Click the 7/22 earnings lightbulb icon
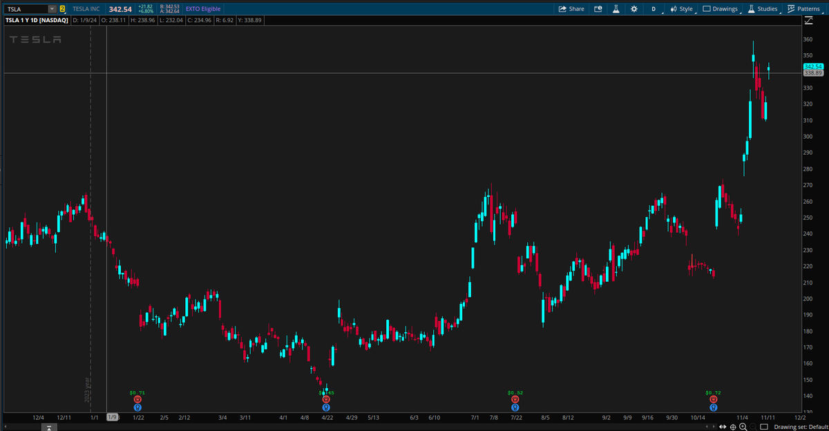The width and height of the screenshot is (829, 431). click(x=515, y=408)
